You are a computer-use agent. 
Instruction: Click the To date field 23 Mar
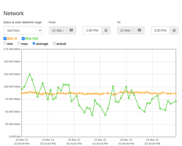pos(126,30)
